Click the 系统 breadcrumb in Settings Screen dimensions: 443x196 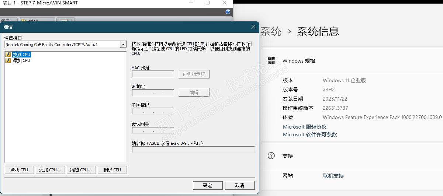[271, 31]
